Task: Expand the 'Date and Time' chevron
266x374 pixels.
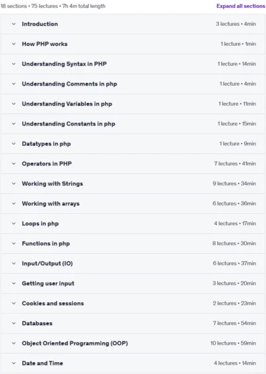Action: pos(14,363)
